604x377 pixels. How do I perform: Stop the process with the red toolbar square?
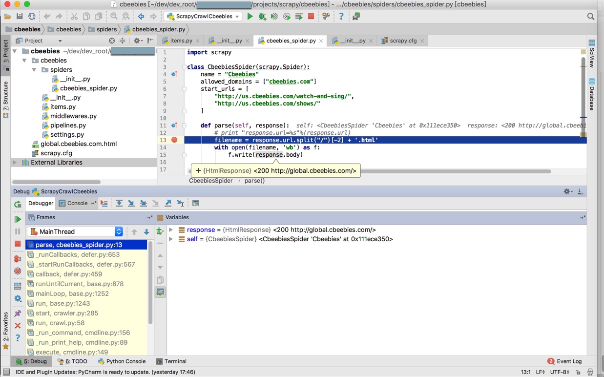point(311,17)
